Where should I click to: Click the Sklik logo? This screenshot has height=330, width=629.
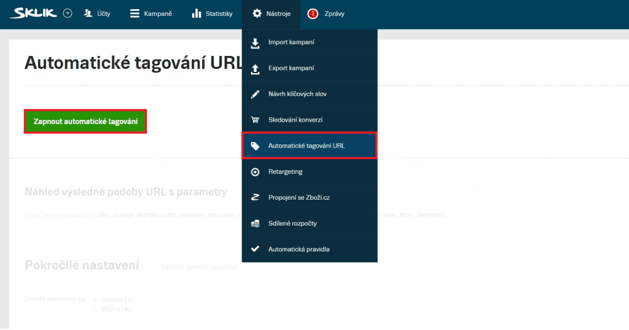click(x=34, y=14)
